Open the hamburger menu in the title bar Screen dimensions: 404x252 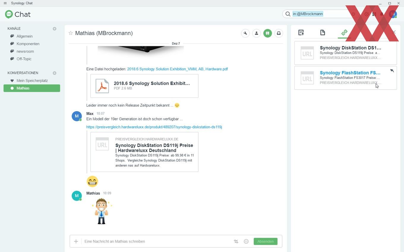pos(5,3)
